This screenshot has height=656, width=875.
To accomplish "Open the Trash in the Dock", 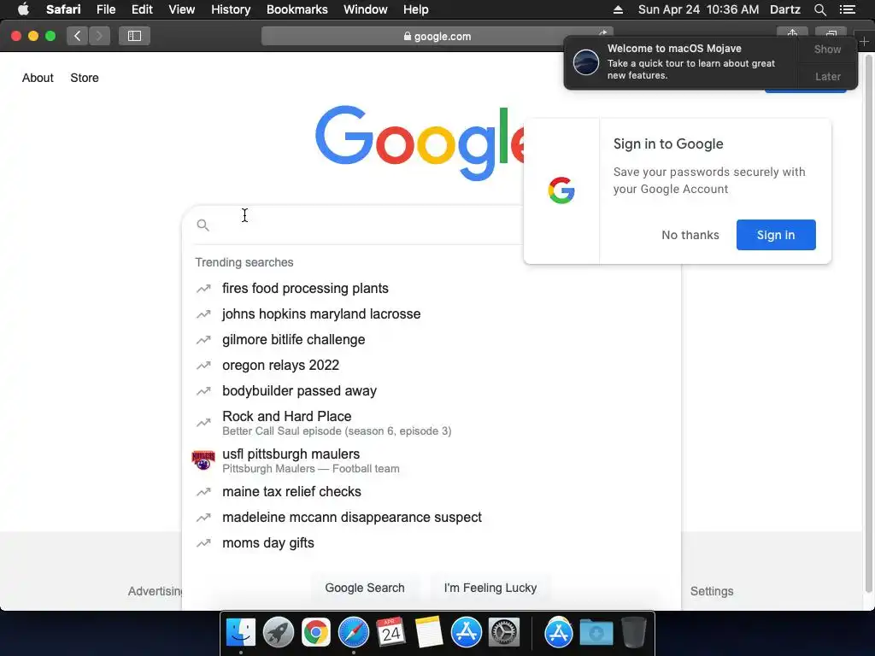I will tap(633, 633).
